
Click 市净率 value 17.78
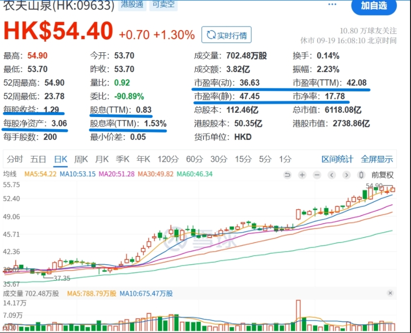click(x=335, y=96)
